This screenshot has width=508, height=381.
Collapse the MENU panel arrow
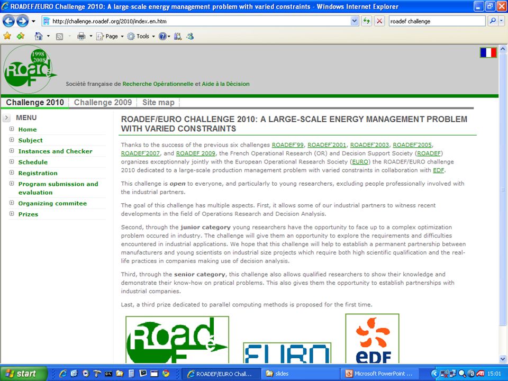(x=6, y=117)
